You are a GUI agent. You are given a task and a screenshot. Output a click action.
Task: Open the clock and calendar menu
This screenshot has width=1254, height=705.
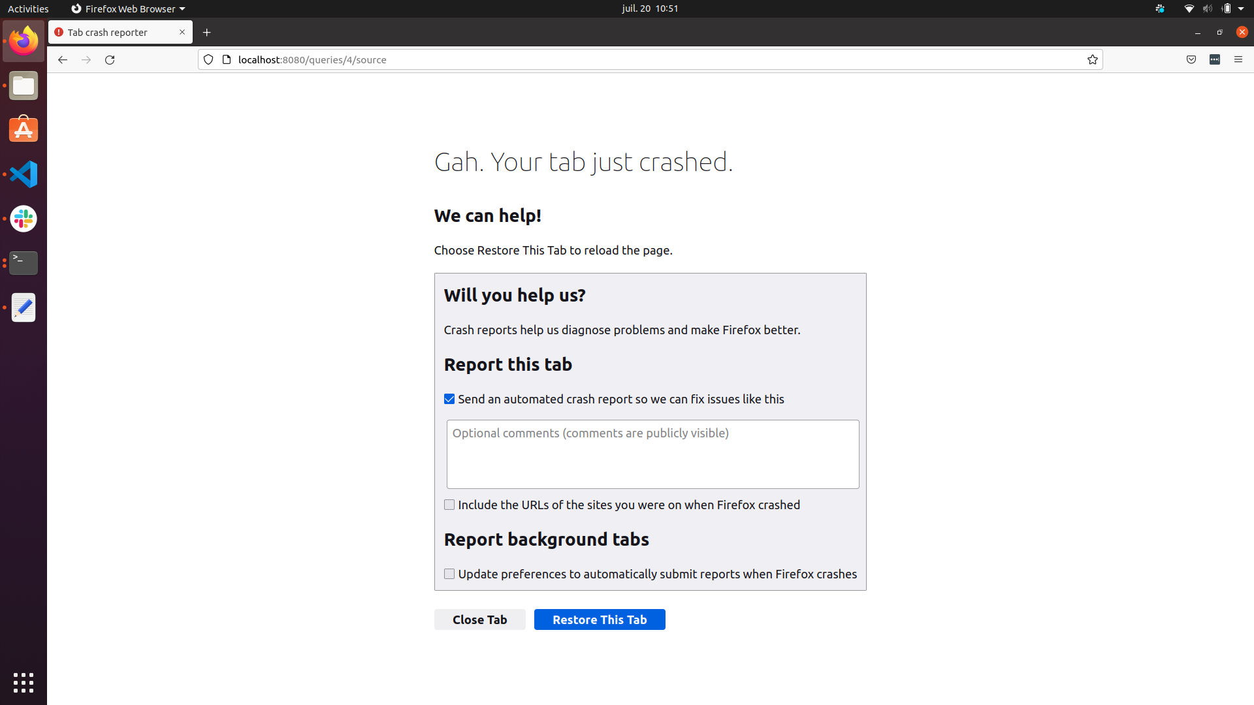[x=650, y=8]
